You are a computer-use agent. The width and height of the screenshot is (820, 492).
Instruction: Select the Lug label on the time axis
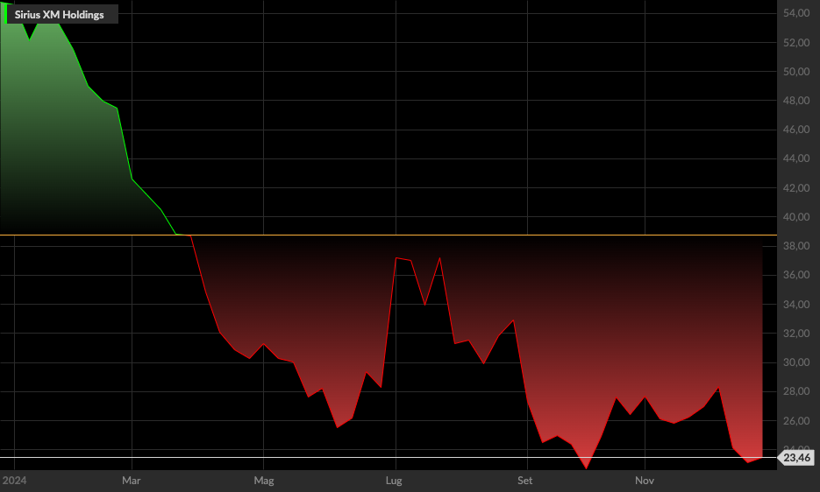pos(394,481)
